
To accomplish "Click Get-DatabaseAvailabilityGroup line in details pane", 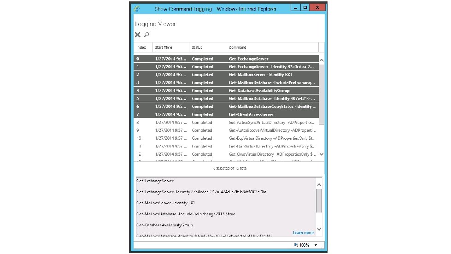I will [x=164, y=225].
